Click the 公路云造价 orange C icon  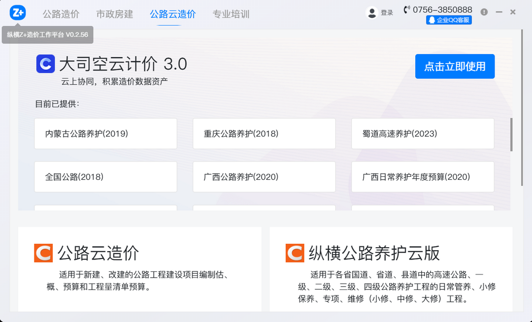point(43,253)
